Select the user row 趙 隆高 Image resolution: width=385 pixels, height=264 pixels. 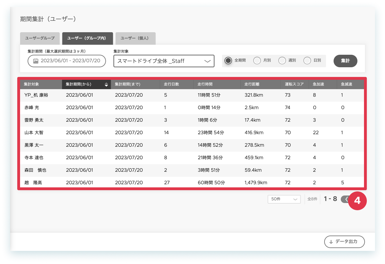192,183
